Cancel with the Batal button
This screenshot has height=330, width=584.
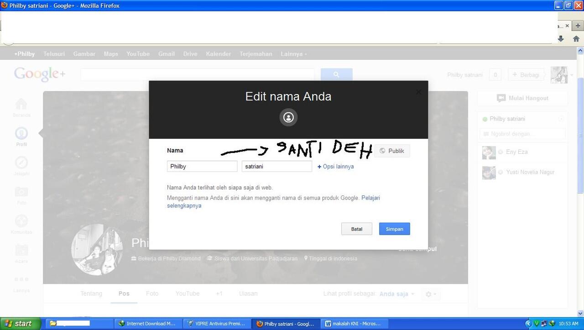point(356,229)
